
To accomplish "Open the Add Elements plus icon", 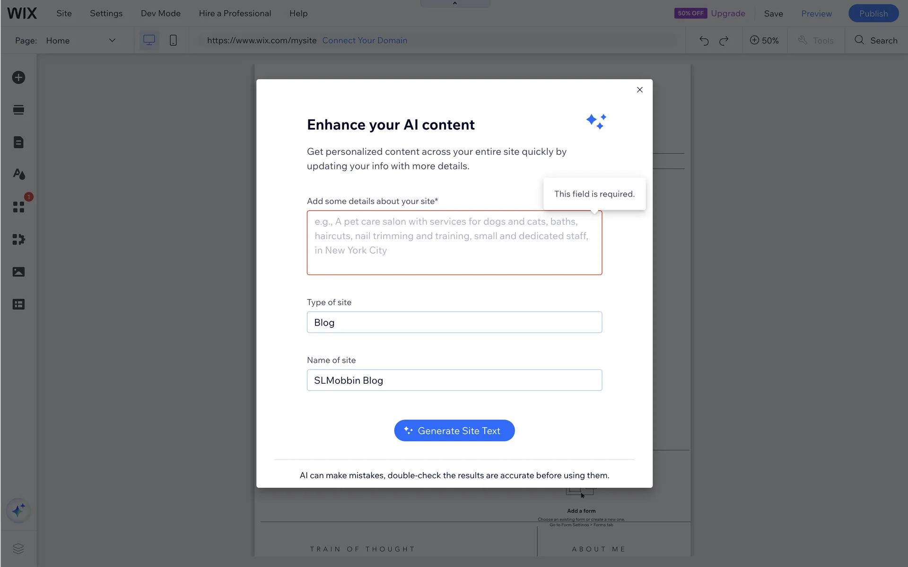I will click(18, 77).
